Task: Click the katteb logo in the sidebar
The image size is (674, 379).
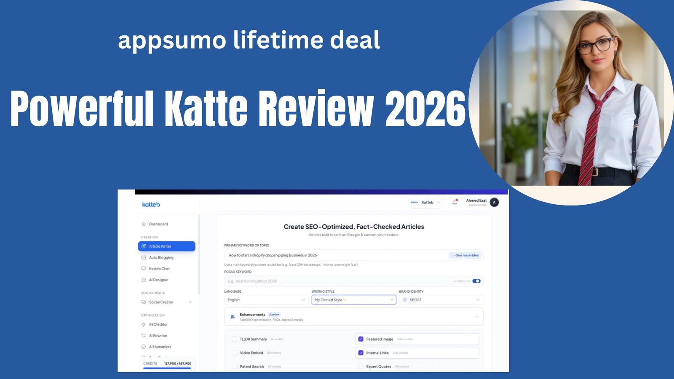Action: point(151,204)
